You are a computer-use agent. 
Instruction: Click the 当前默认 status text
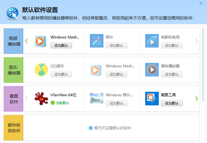click(63, 103)
